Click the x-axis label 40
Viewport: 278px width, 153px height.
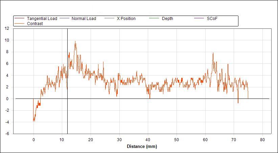pyautogui.click(x=148, y=140)
